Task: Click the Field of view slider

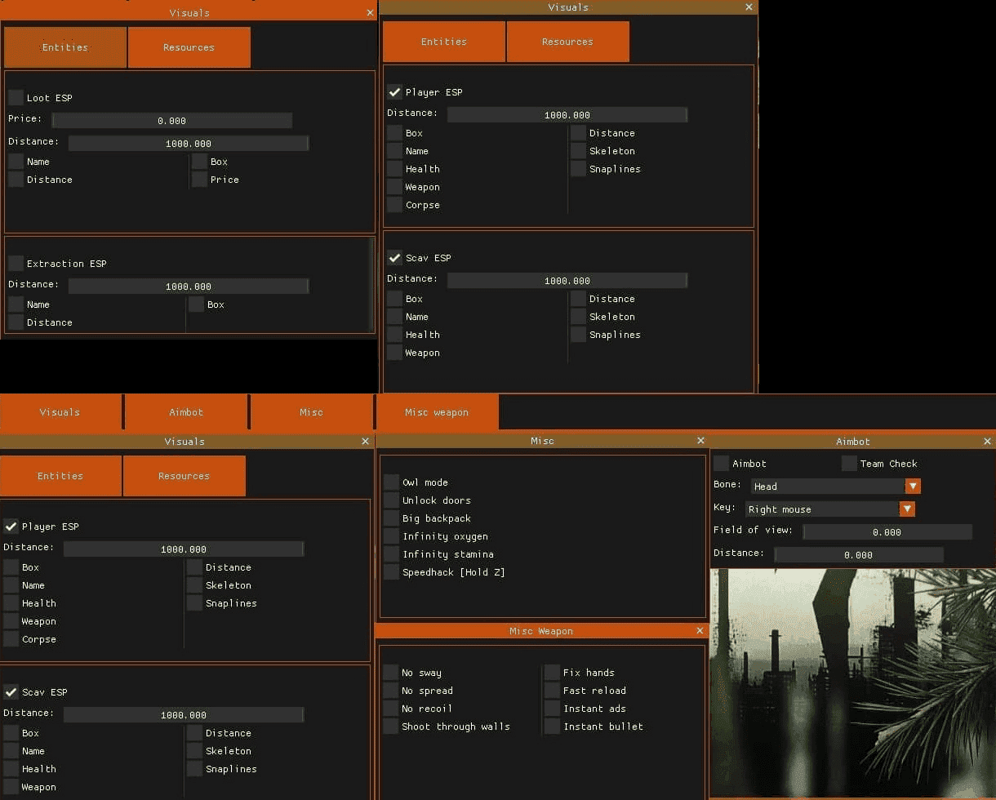Action: point(887,532)
